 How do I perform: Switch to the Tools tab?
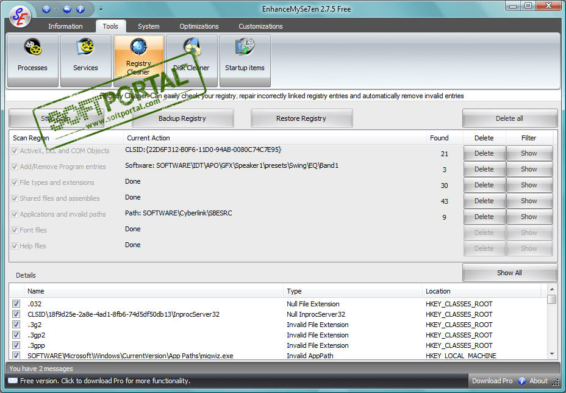[110, 26]
